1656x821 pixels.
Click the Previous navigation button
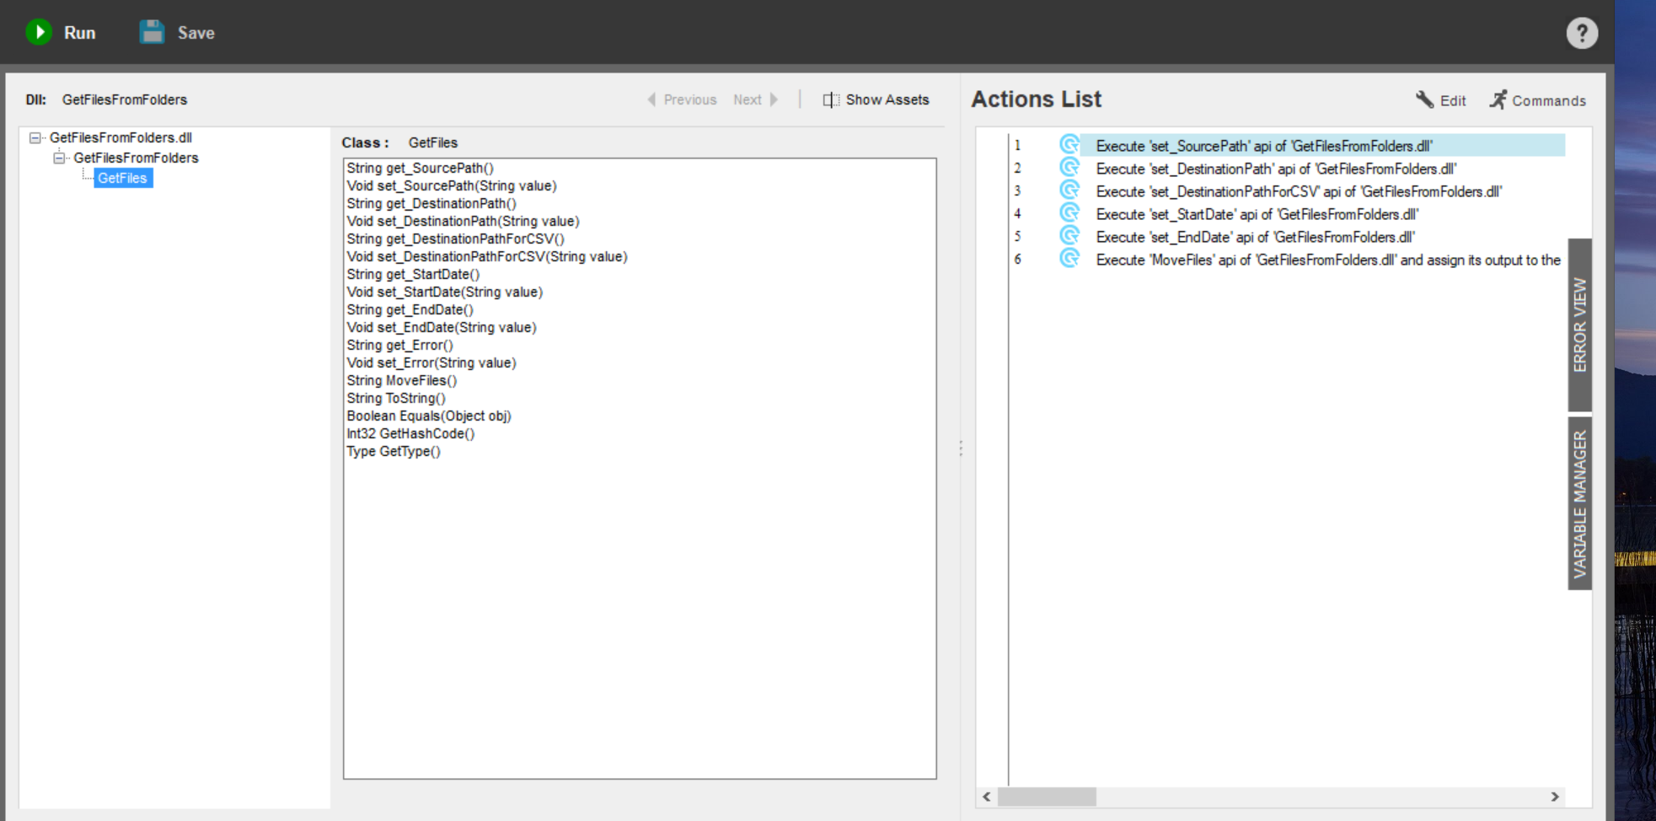[x=682, y=100]
